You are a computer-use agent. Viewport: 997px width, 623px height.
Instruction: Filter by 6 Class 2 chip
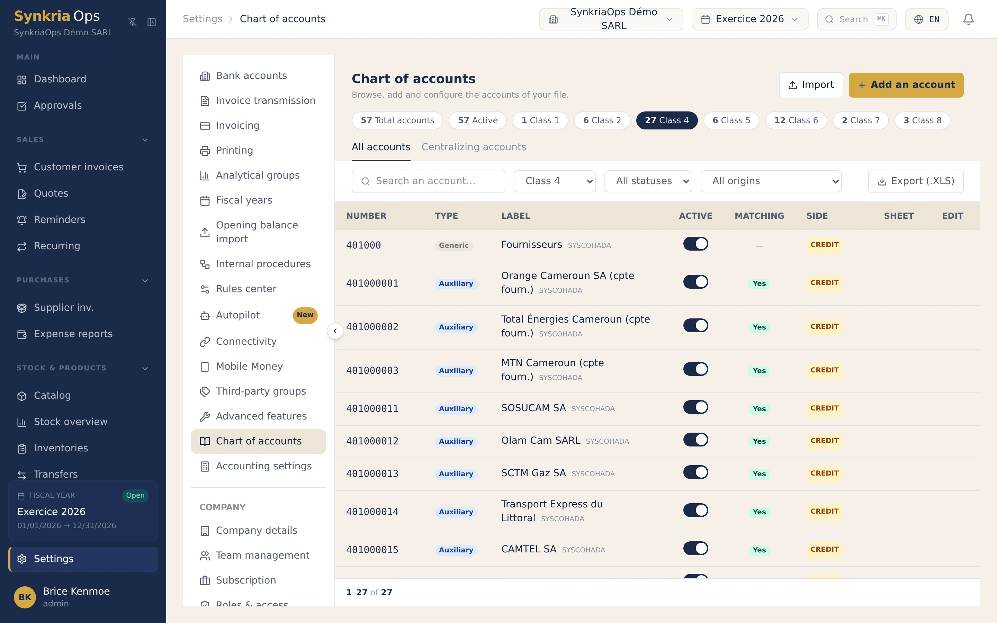(602, 120)
